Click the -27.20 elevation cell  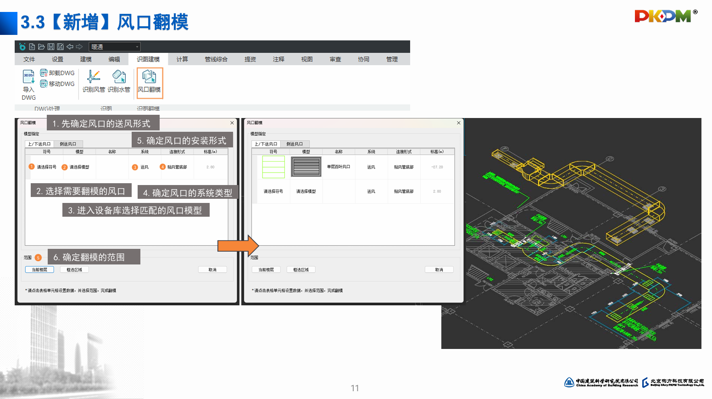pos(437,167)
